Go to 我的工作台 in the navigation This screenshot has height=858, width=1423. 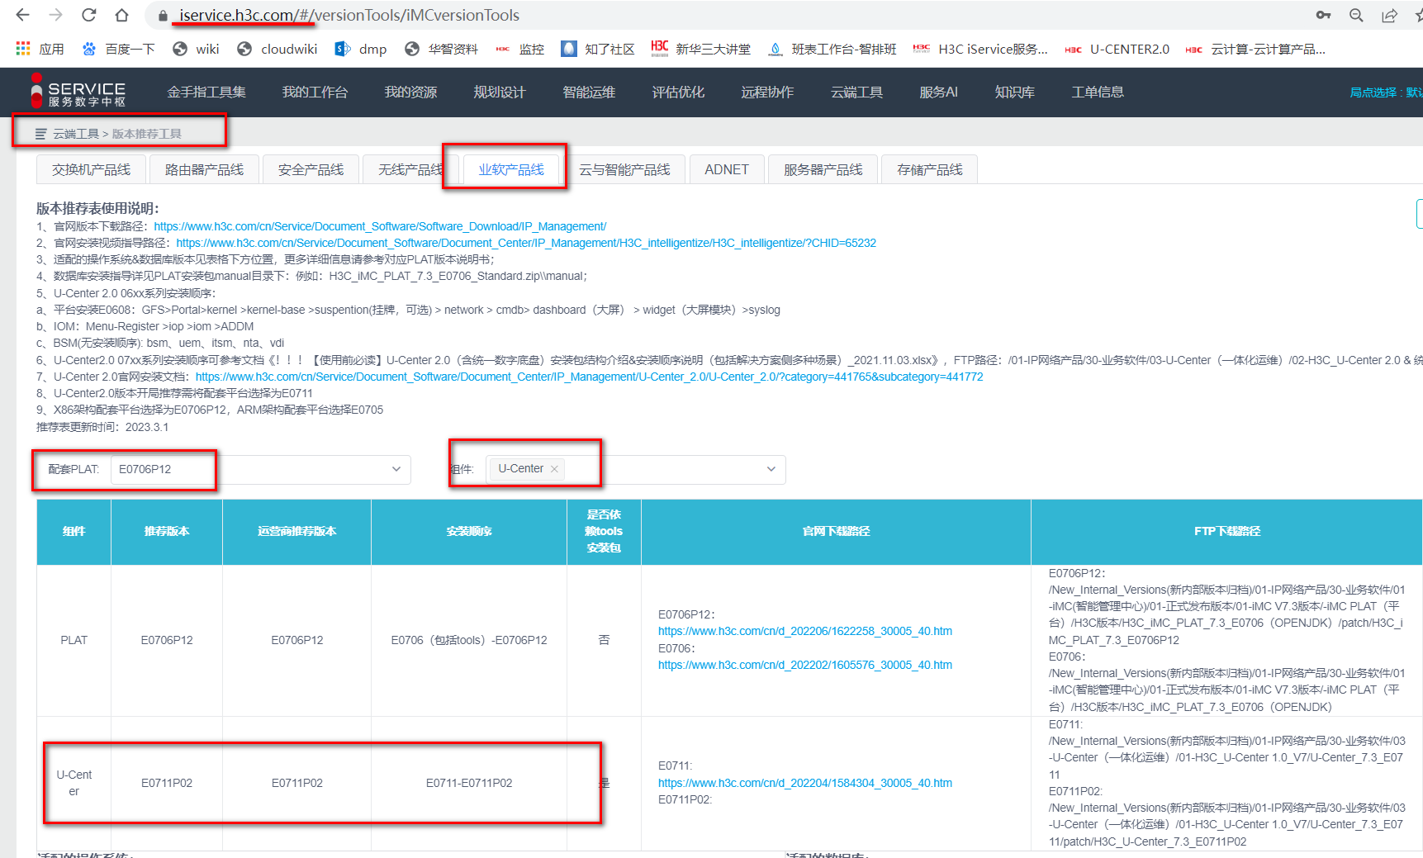coord(315,92)
